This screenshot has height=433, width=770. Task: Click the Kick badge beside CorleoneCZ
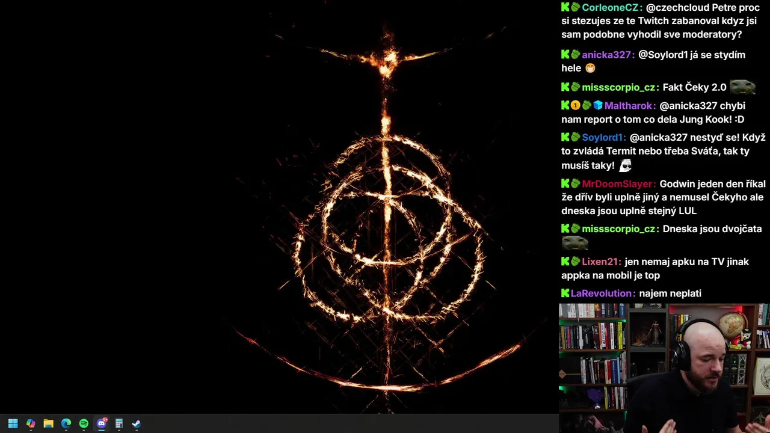[565, 7]
